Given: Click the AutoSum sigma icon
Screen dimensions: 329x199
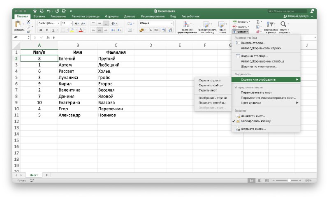Looking at the screenshot, I should coord(258,22).
